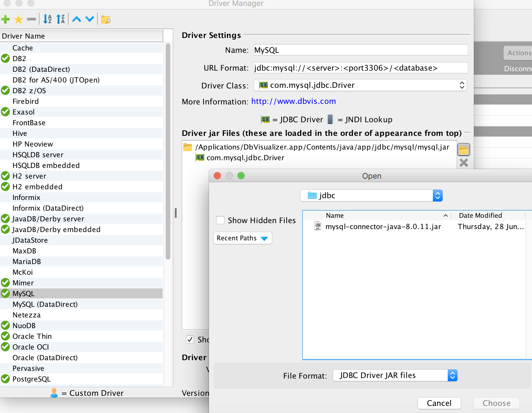Move driver down with blue arrow
532x413 pixels.
90,19
